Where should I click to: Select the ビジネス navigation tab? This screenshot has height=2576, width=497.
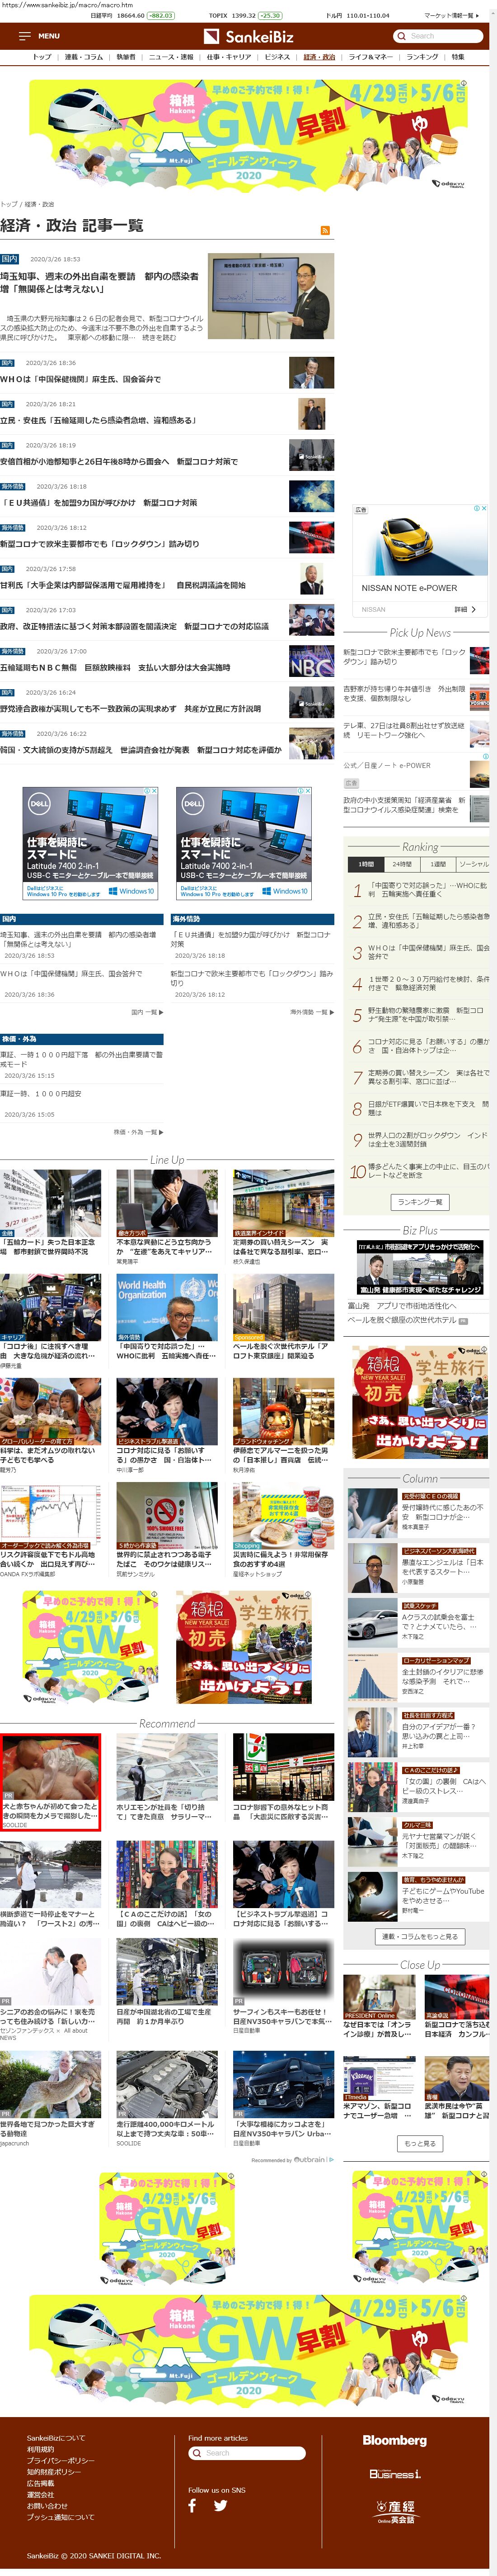(277, 57)
